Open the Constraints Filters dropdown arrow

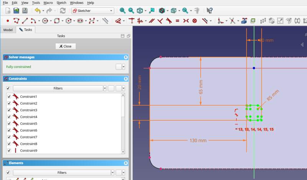click(x=105, y=88)
